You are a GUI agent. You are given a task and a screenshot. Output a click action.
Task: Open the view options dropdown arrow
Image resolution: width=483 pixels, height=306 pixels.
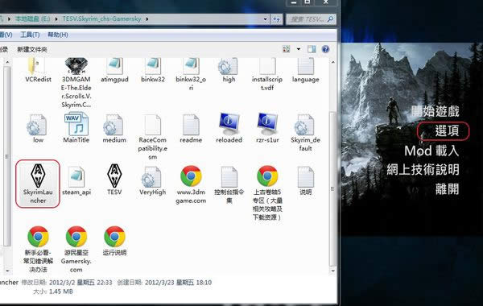pyautogui.click(x=298, y=49)
